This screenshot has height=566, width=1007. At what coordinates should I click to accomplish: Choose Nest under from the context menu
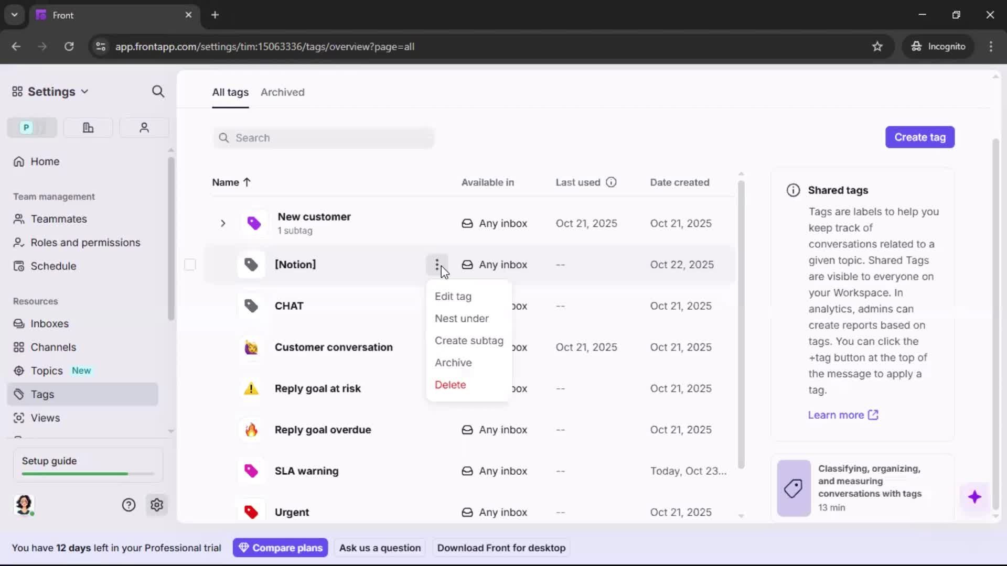click(x=462, y=319)
